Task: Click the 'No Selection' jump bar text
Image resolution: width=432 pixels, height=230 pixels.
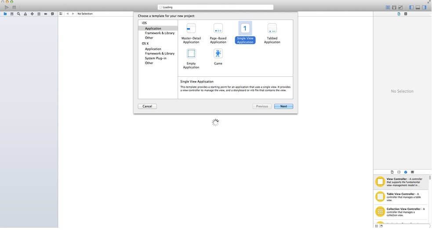Action: tap(85, 14)
